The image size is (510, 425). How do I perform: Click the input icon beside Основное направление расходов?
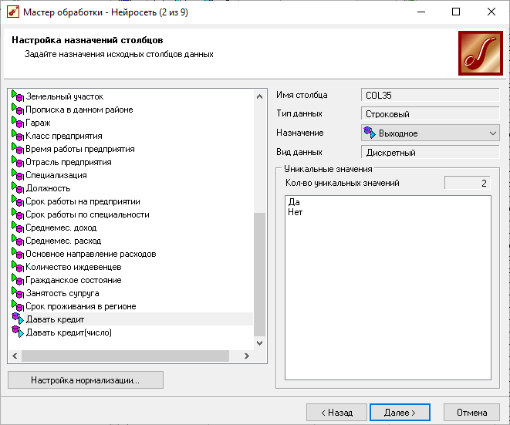point(18,254)
